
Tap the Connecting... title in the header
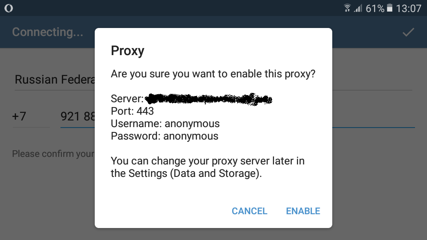point(48,32)
